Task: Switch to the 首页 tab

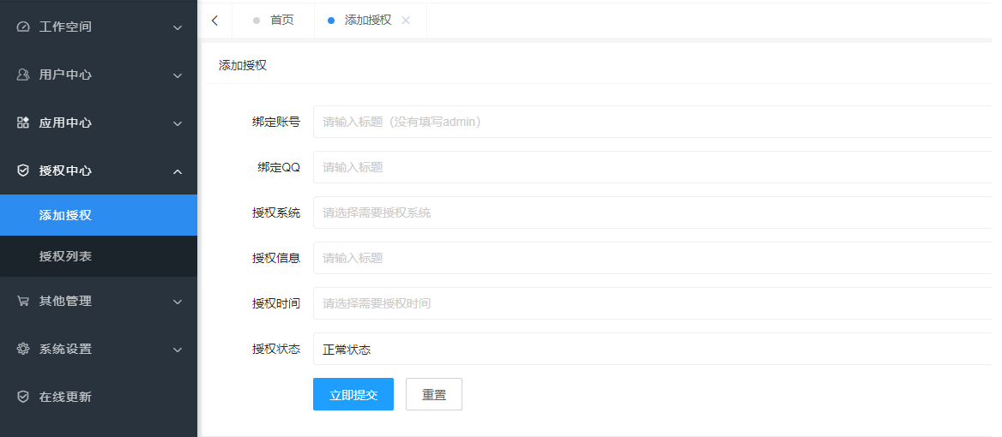Action: pos(281,20)
